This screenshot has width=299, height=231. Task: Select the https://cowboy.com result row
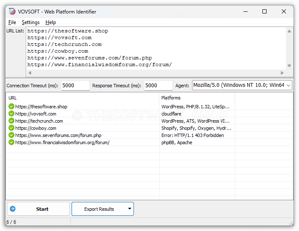pyautogui.click(x=149, y=128)
